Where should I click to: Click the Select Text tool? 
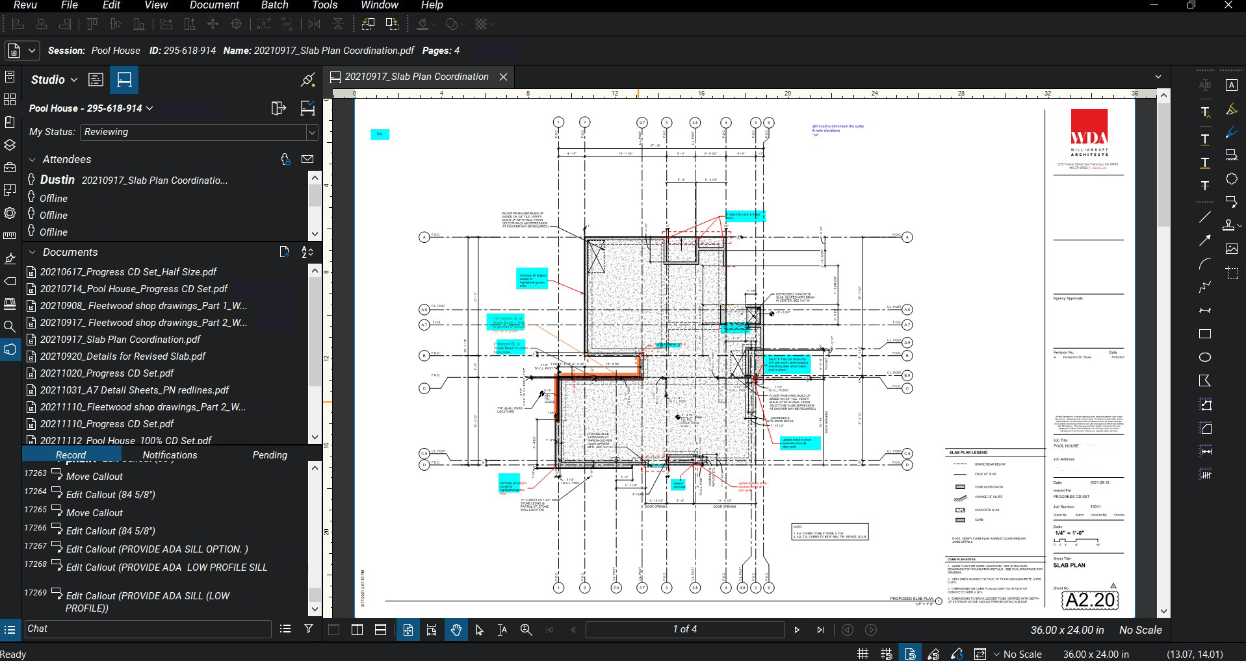[502, 629]
